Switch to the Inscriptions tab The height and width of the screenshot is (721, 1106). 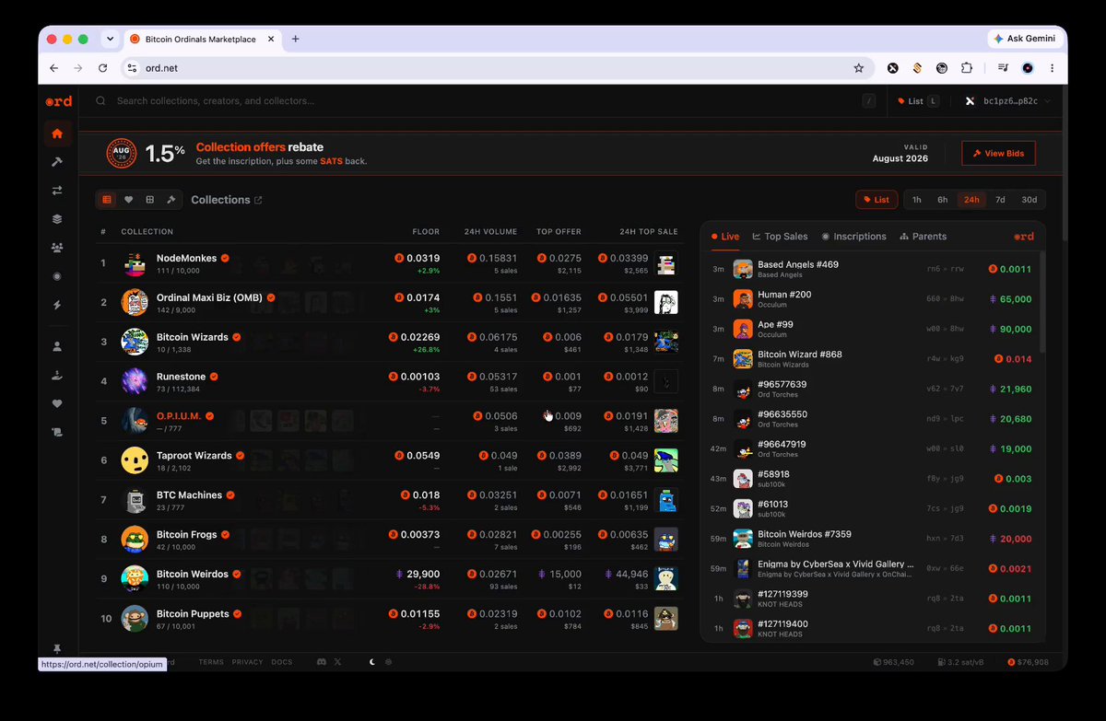click(x=853, y=237)
